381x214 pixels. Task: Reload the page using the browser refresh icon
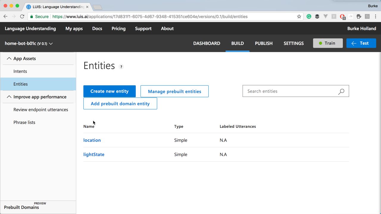(22, 17)
